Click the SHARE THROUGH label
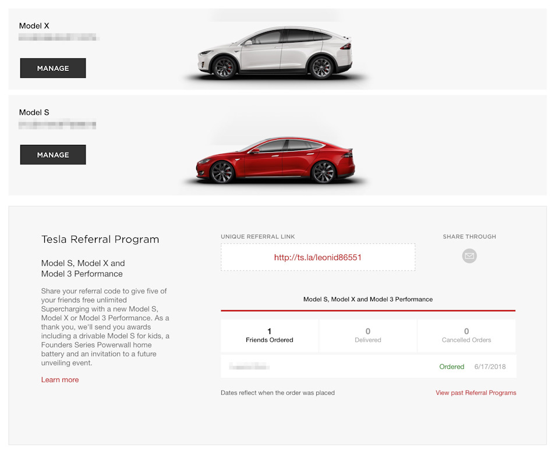559x454 pixels. (x=469, y=237)
